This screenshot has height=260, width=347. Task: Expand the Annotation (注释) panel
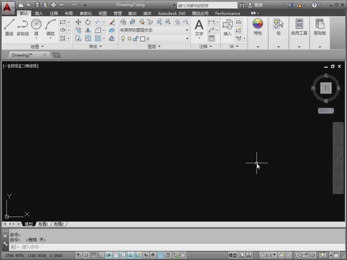206,46
